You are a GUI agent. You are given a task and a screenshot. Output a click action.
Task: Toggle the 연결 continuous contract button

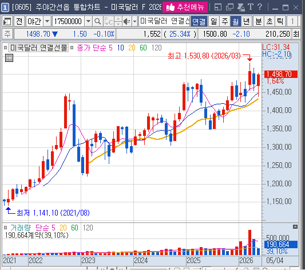tap(199, 21)
